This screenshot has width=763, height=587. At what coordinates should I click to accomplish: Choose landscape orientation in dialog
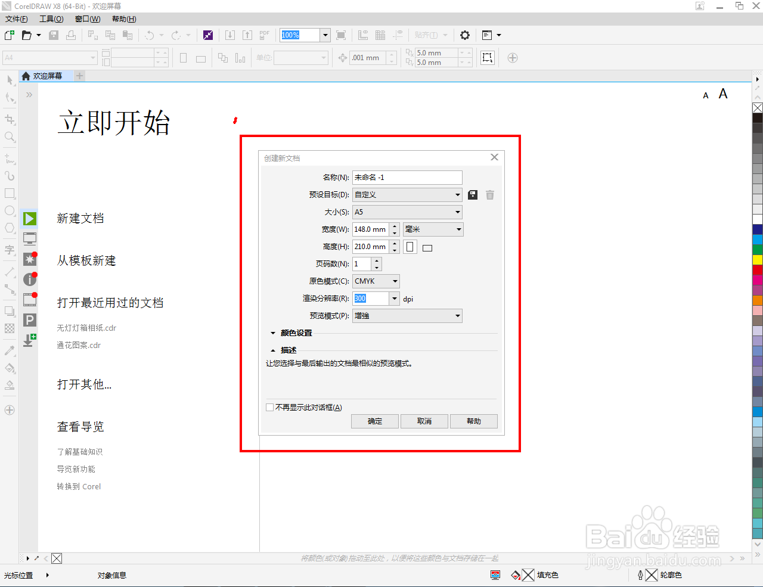click(427, 248)
